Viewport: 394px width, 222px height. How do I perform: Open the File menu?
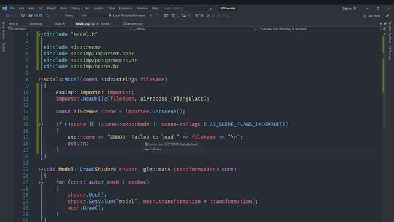[x=12, y=8]
